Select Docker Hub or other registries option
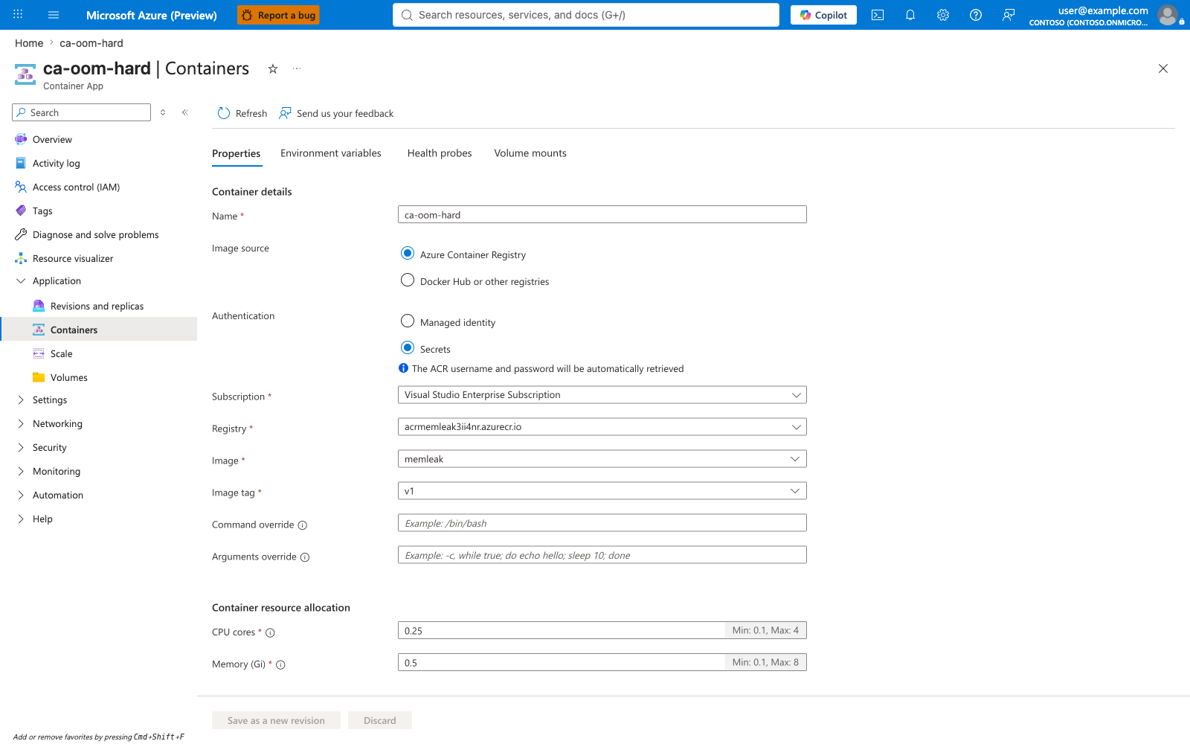 click(x=408, y=280)
